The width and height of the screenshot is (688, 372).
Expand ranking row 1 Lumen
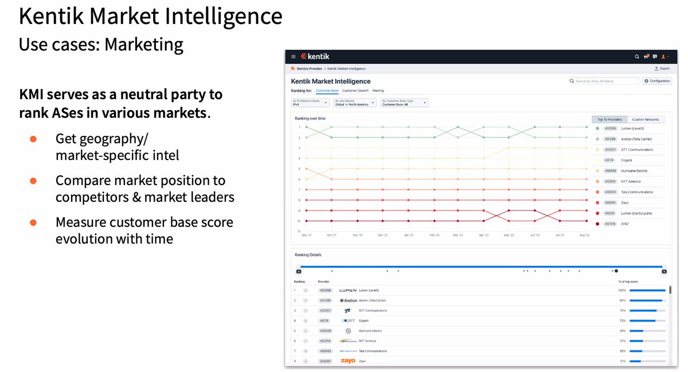point(306,291)
